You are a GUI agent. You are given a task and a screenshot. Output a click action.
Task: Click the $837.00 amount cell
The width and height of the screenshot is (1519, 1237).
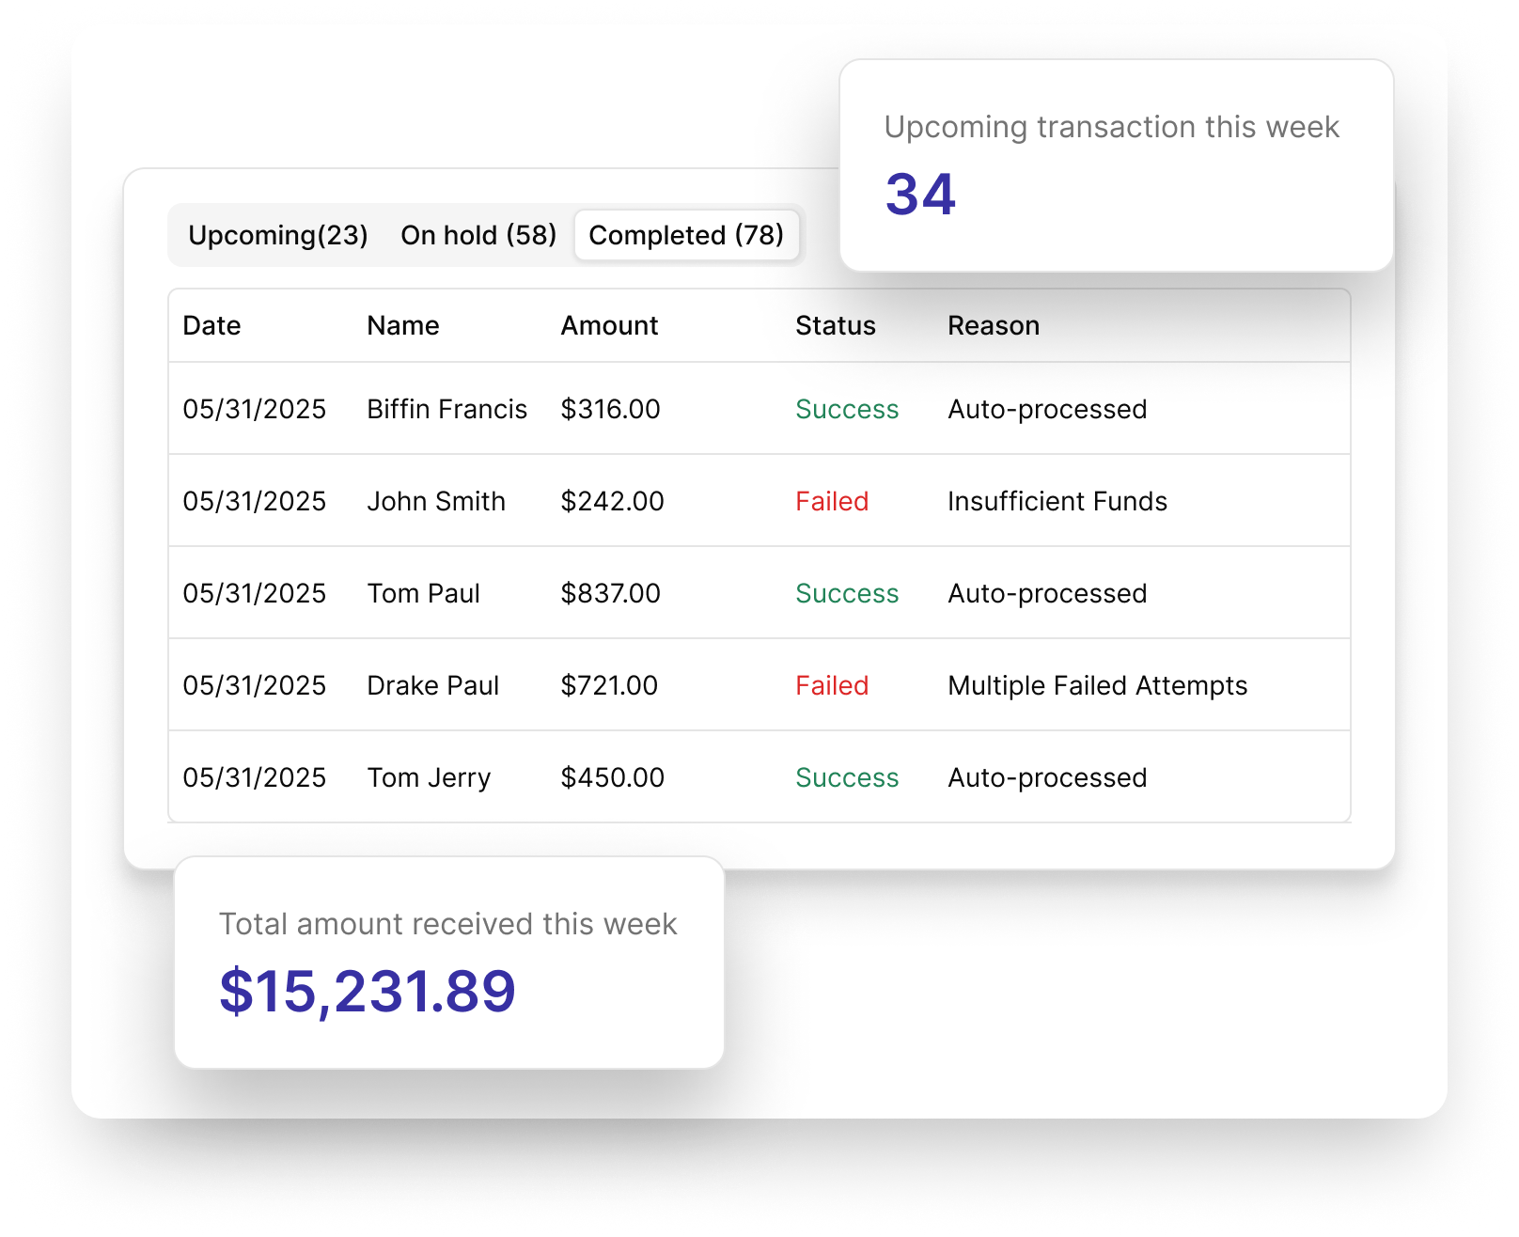pos(610,593)
